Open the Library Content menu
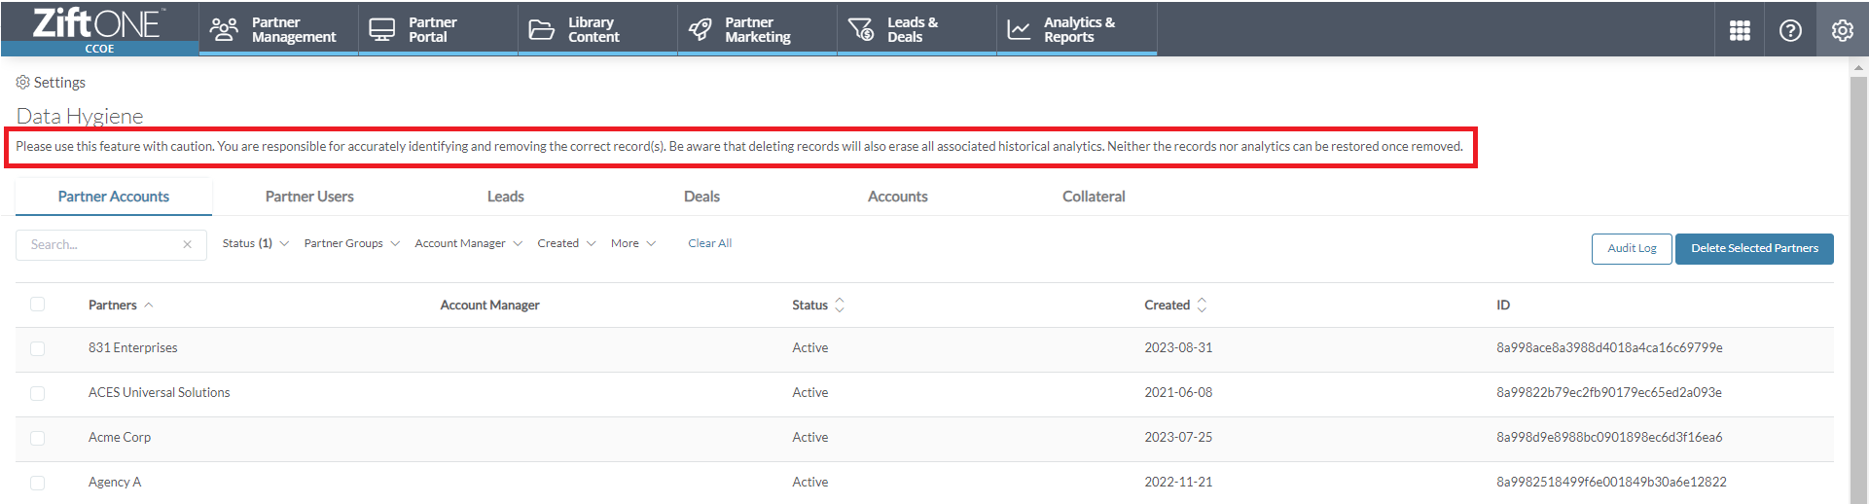Screen dimensions: 1869x504 [597, 29]
